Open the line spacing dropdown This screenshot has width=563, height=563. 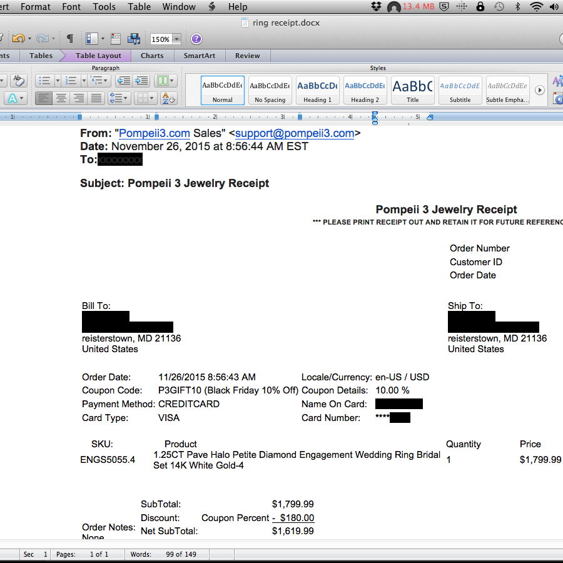click(x=119, y=98)
